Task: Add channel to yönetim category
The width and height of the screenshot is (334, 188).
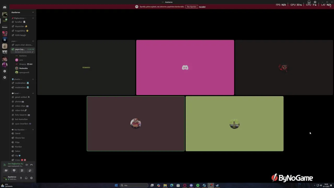Action: pyautogui.click(x=33, y=79)
